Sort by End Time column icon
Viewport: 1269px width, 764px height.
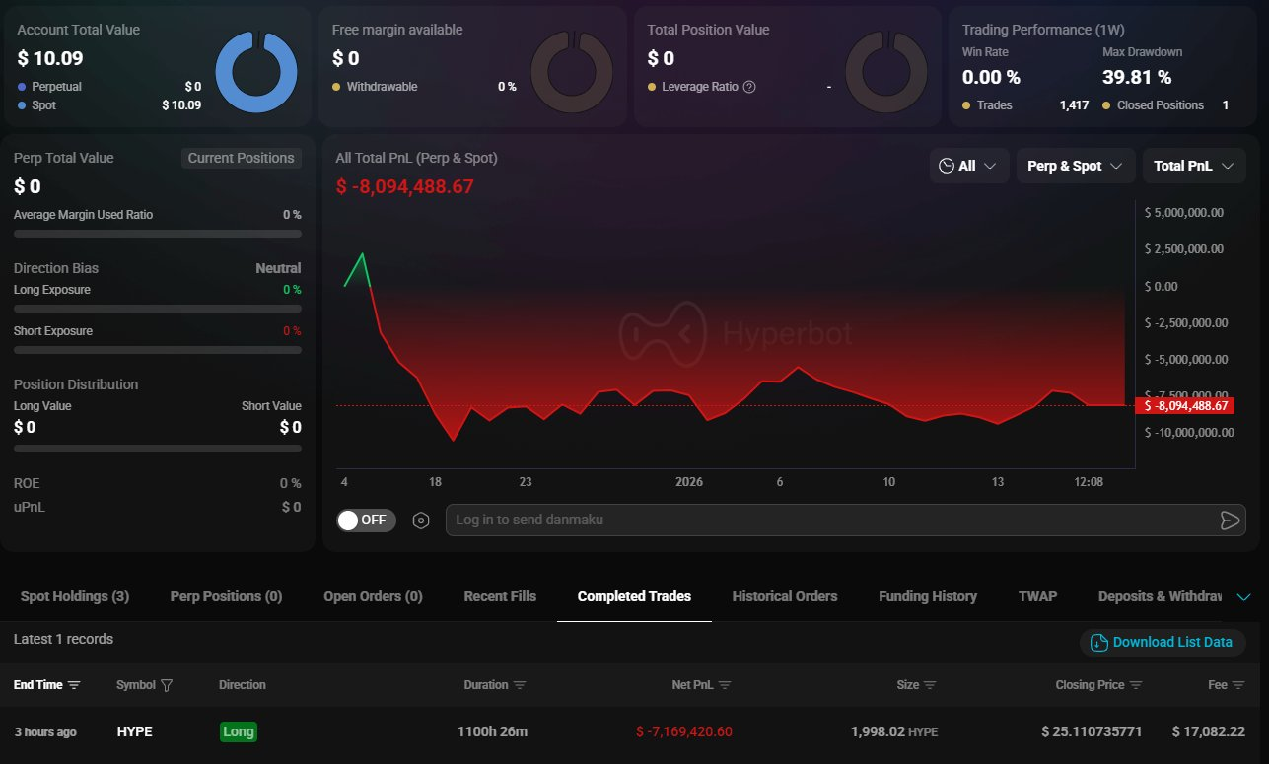(74, 685)
